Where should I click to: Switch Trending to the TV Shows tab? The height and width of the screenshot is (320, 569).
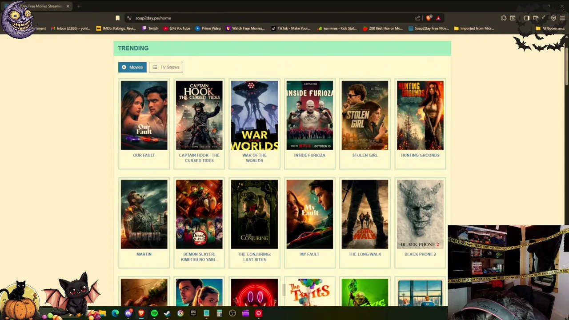coord(166,67)
